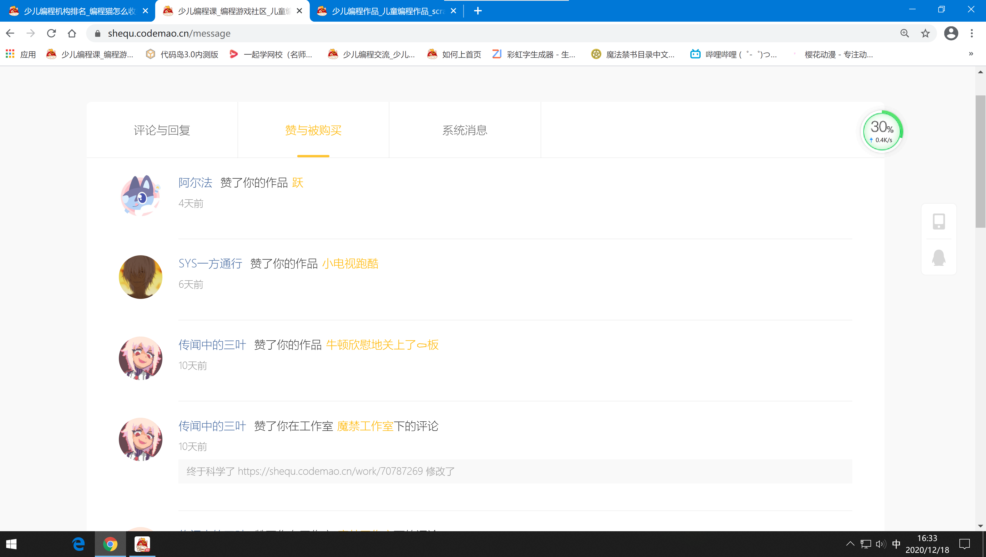986x557 pixels.
Task: Switch to the 评论与回复 tab
Action: pos(162,130)
